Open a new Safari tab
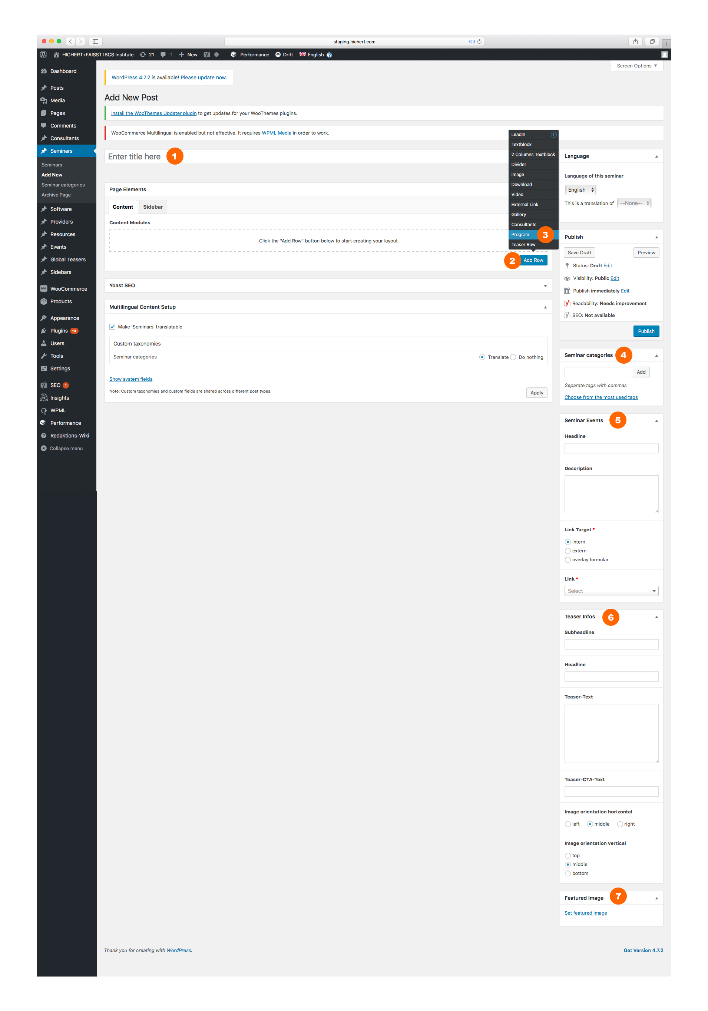This screenshot has height=1011, width=708. click(666, 44)
